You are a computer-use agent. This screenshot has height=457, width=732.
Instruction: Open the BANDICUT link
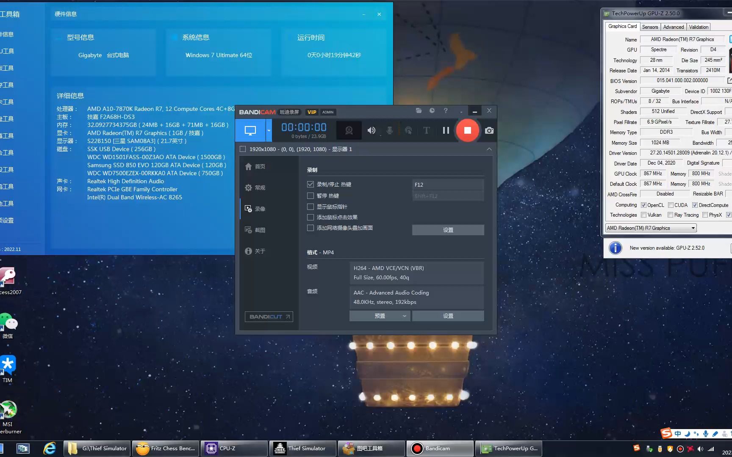pos(269,317)
